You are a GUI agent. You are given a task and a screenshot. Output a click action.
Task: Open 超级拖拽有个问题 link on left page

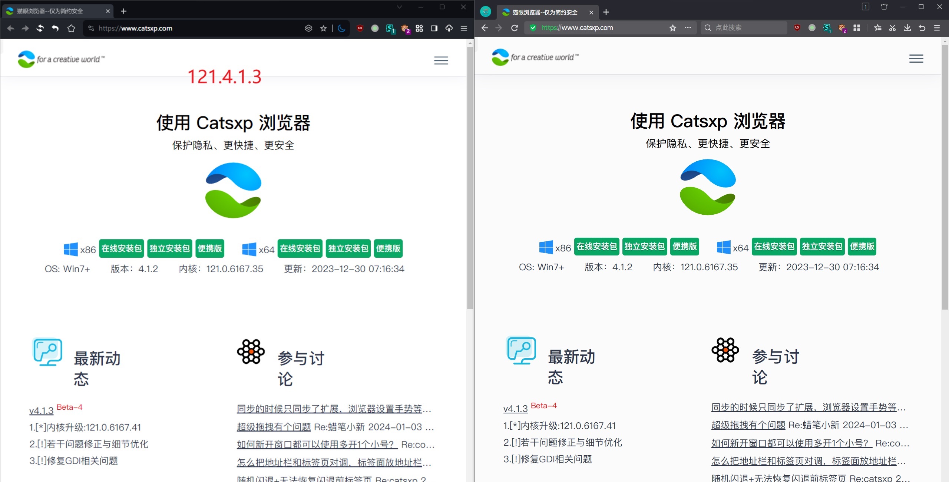pyautogui.click(x=274, y=427)
